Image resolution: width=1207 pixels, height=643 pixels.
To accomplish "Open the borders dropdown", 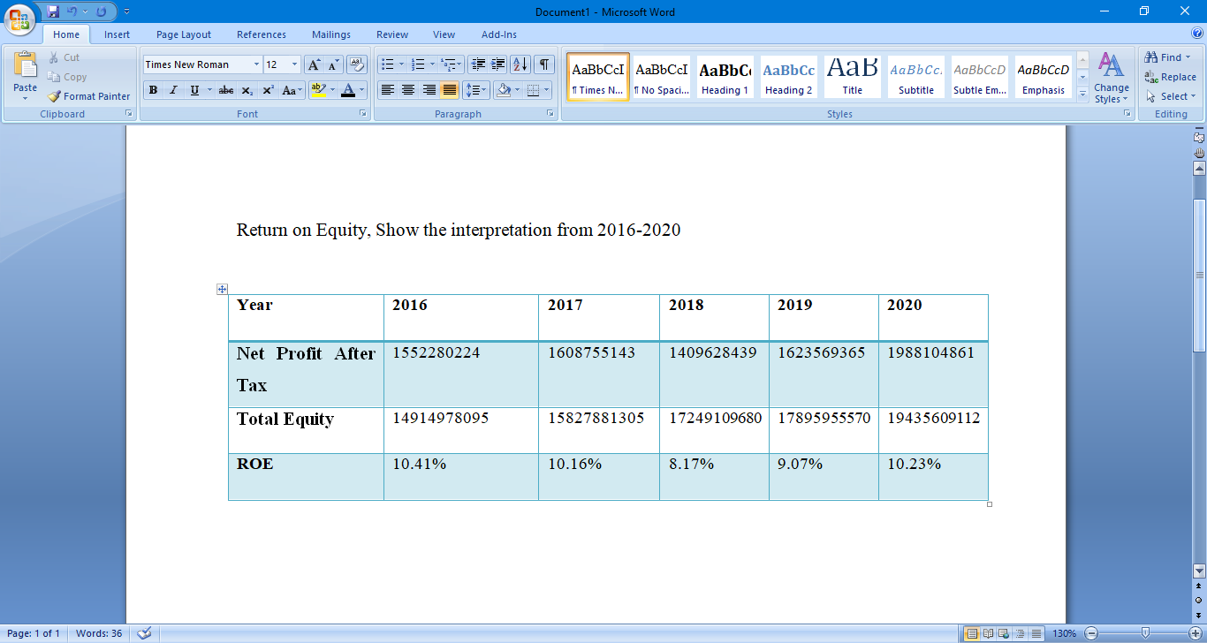I will tap(547, 90).
